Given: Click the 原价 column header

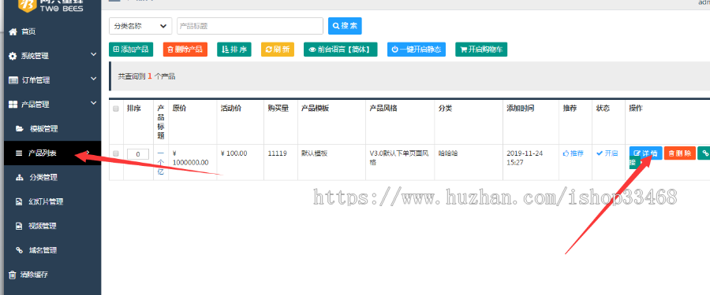Looking at the screenshot, I should tap(179, 109).
